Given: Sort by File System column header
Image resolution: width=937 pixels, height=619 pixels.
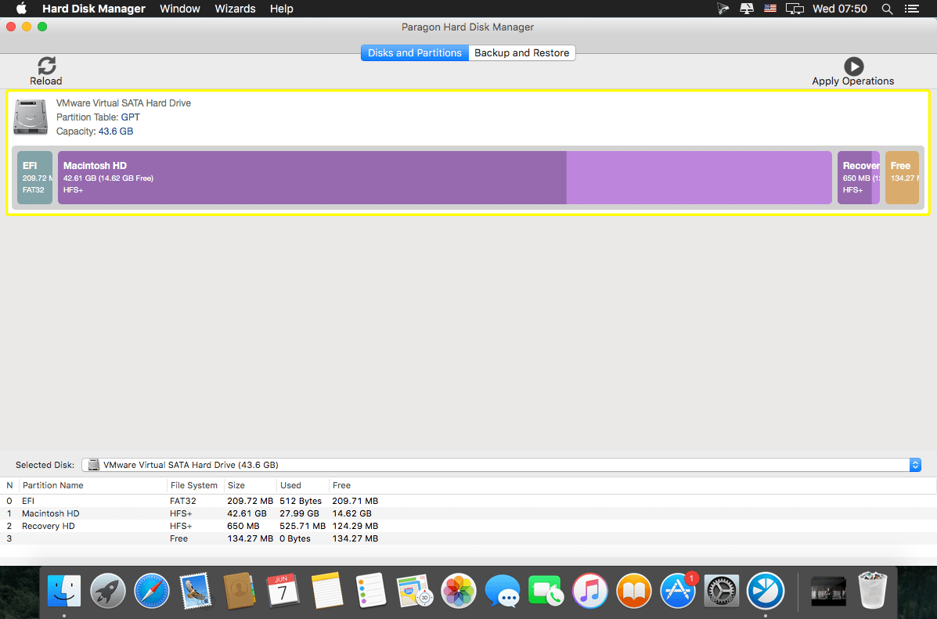Looking at the screenshot, I should (195, 485).
